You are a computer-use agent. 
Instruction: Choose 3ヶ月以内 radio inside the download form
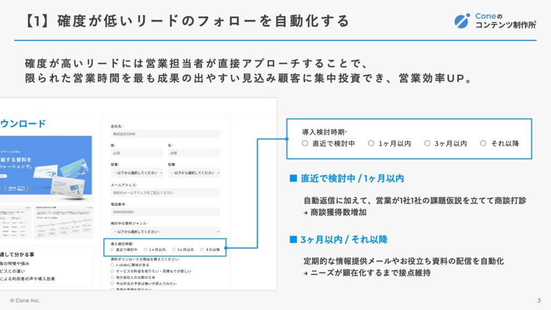(174, 250)
